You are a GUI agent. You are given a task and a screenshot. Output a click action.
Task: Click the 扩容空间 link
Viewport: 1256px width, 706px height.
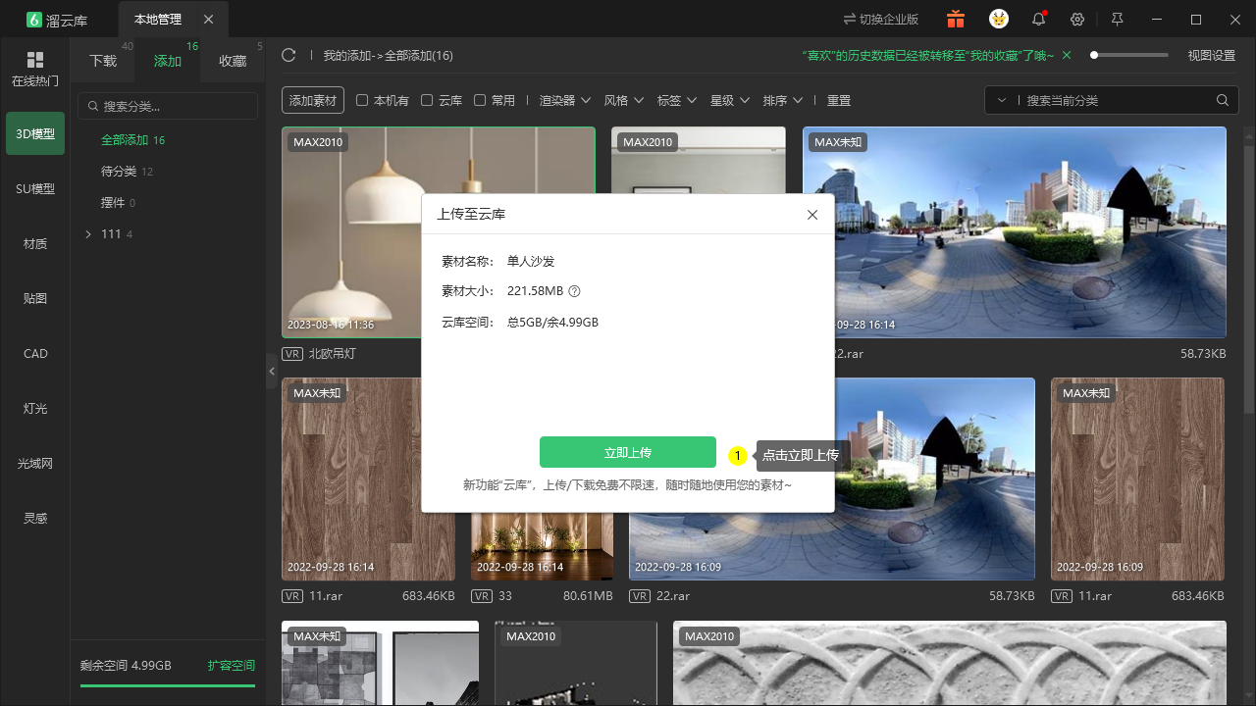[x=232, y=666]
